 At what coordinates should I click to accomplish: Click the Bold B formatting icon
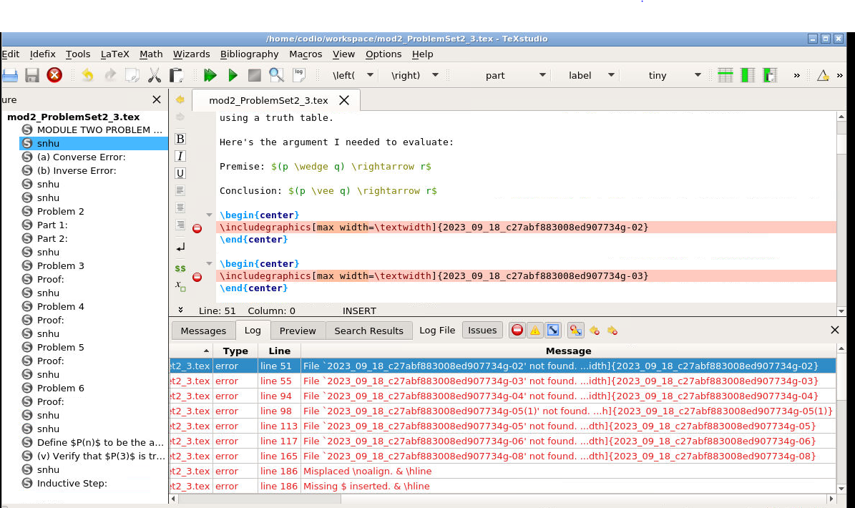[x=180, y=139]
